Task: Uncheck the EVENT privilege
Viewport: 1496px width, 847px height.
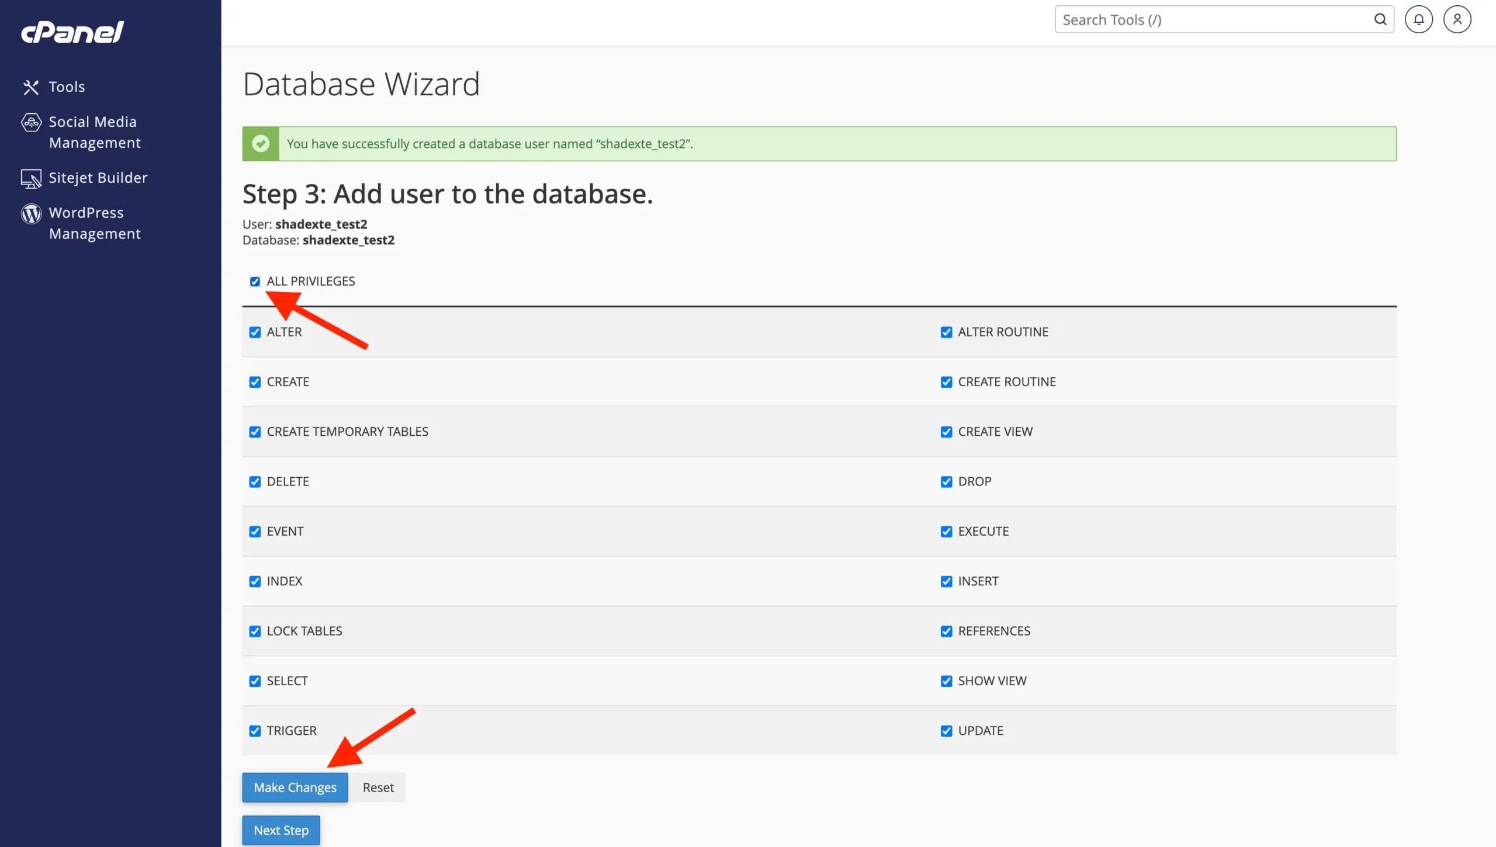Action: click(255, 532)
